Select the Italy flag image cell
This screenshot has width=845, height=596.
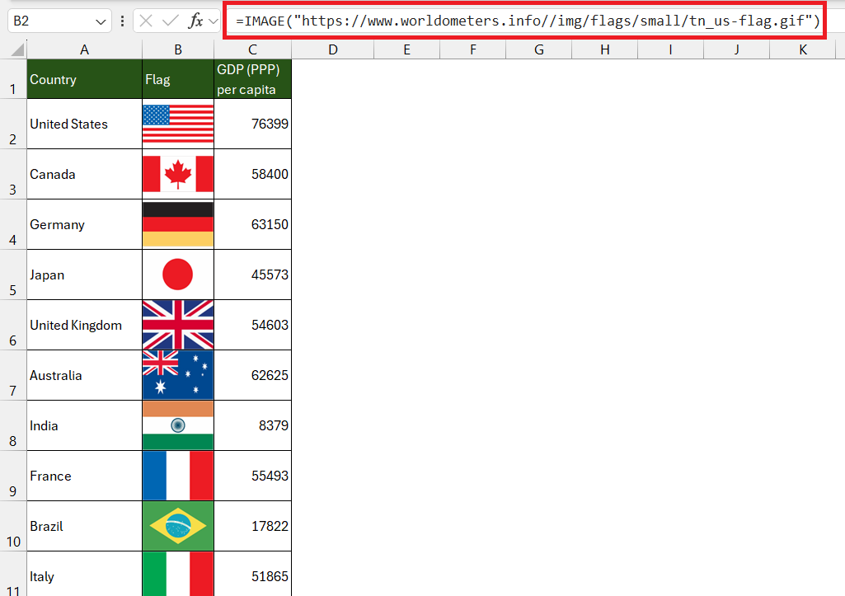pyautogui.click(x=178, y=574)
